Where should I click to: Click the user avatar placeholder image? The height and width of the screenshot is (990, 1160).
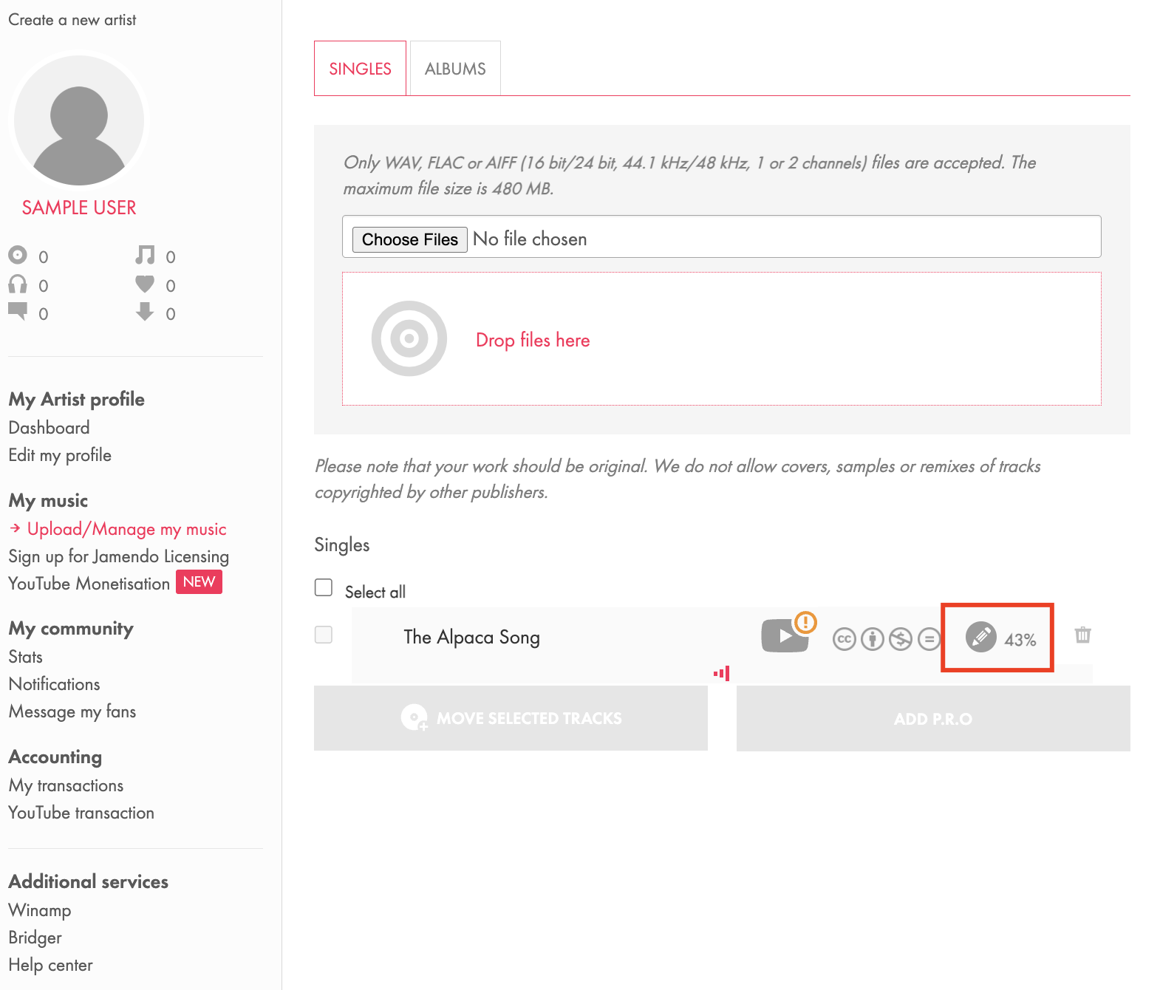[x=79, y=120]
